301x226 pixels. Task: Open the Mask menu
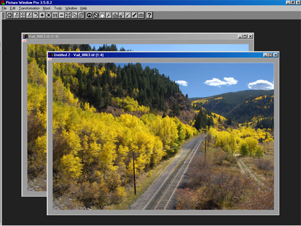pyautogui.click(x=47, y=9)
